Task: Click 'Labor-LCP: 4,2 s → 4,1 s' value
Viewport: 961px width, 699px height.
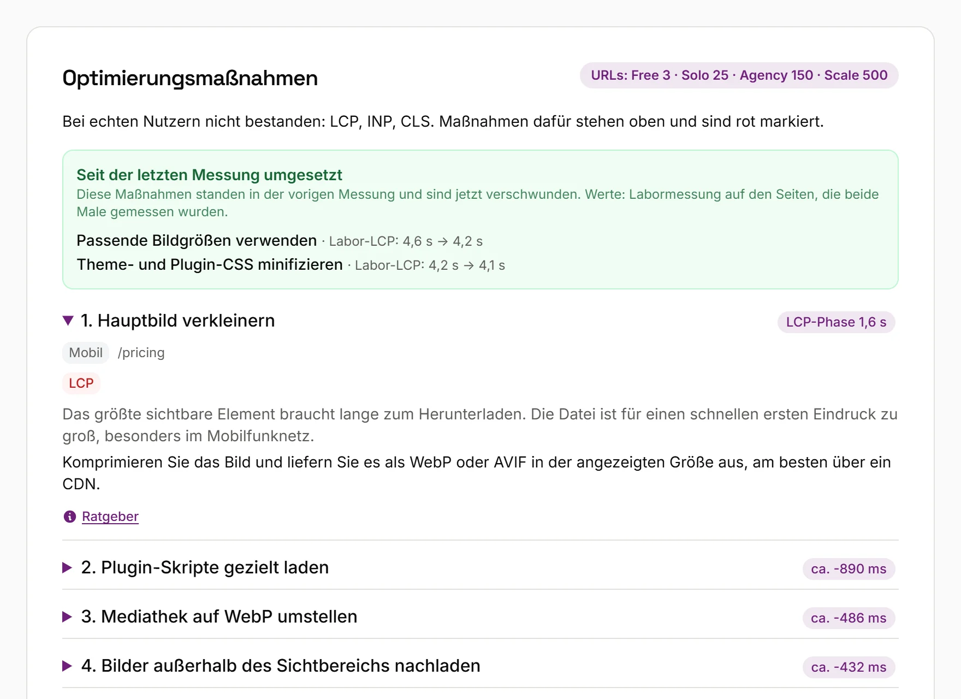Action: pyautogui.click(x=430, y=265)
